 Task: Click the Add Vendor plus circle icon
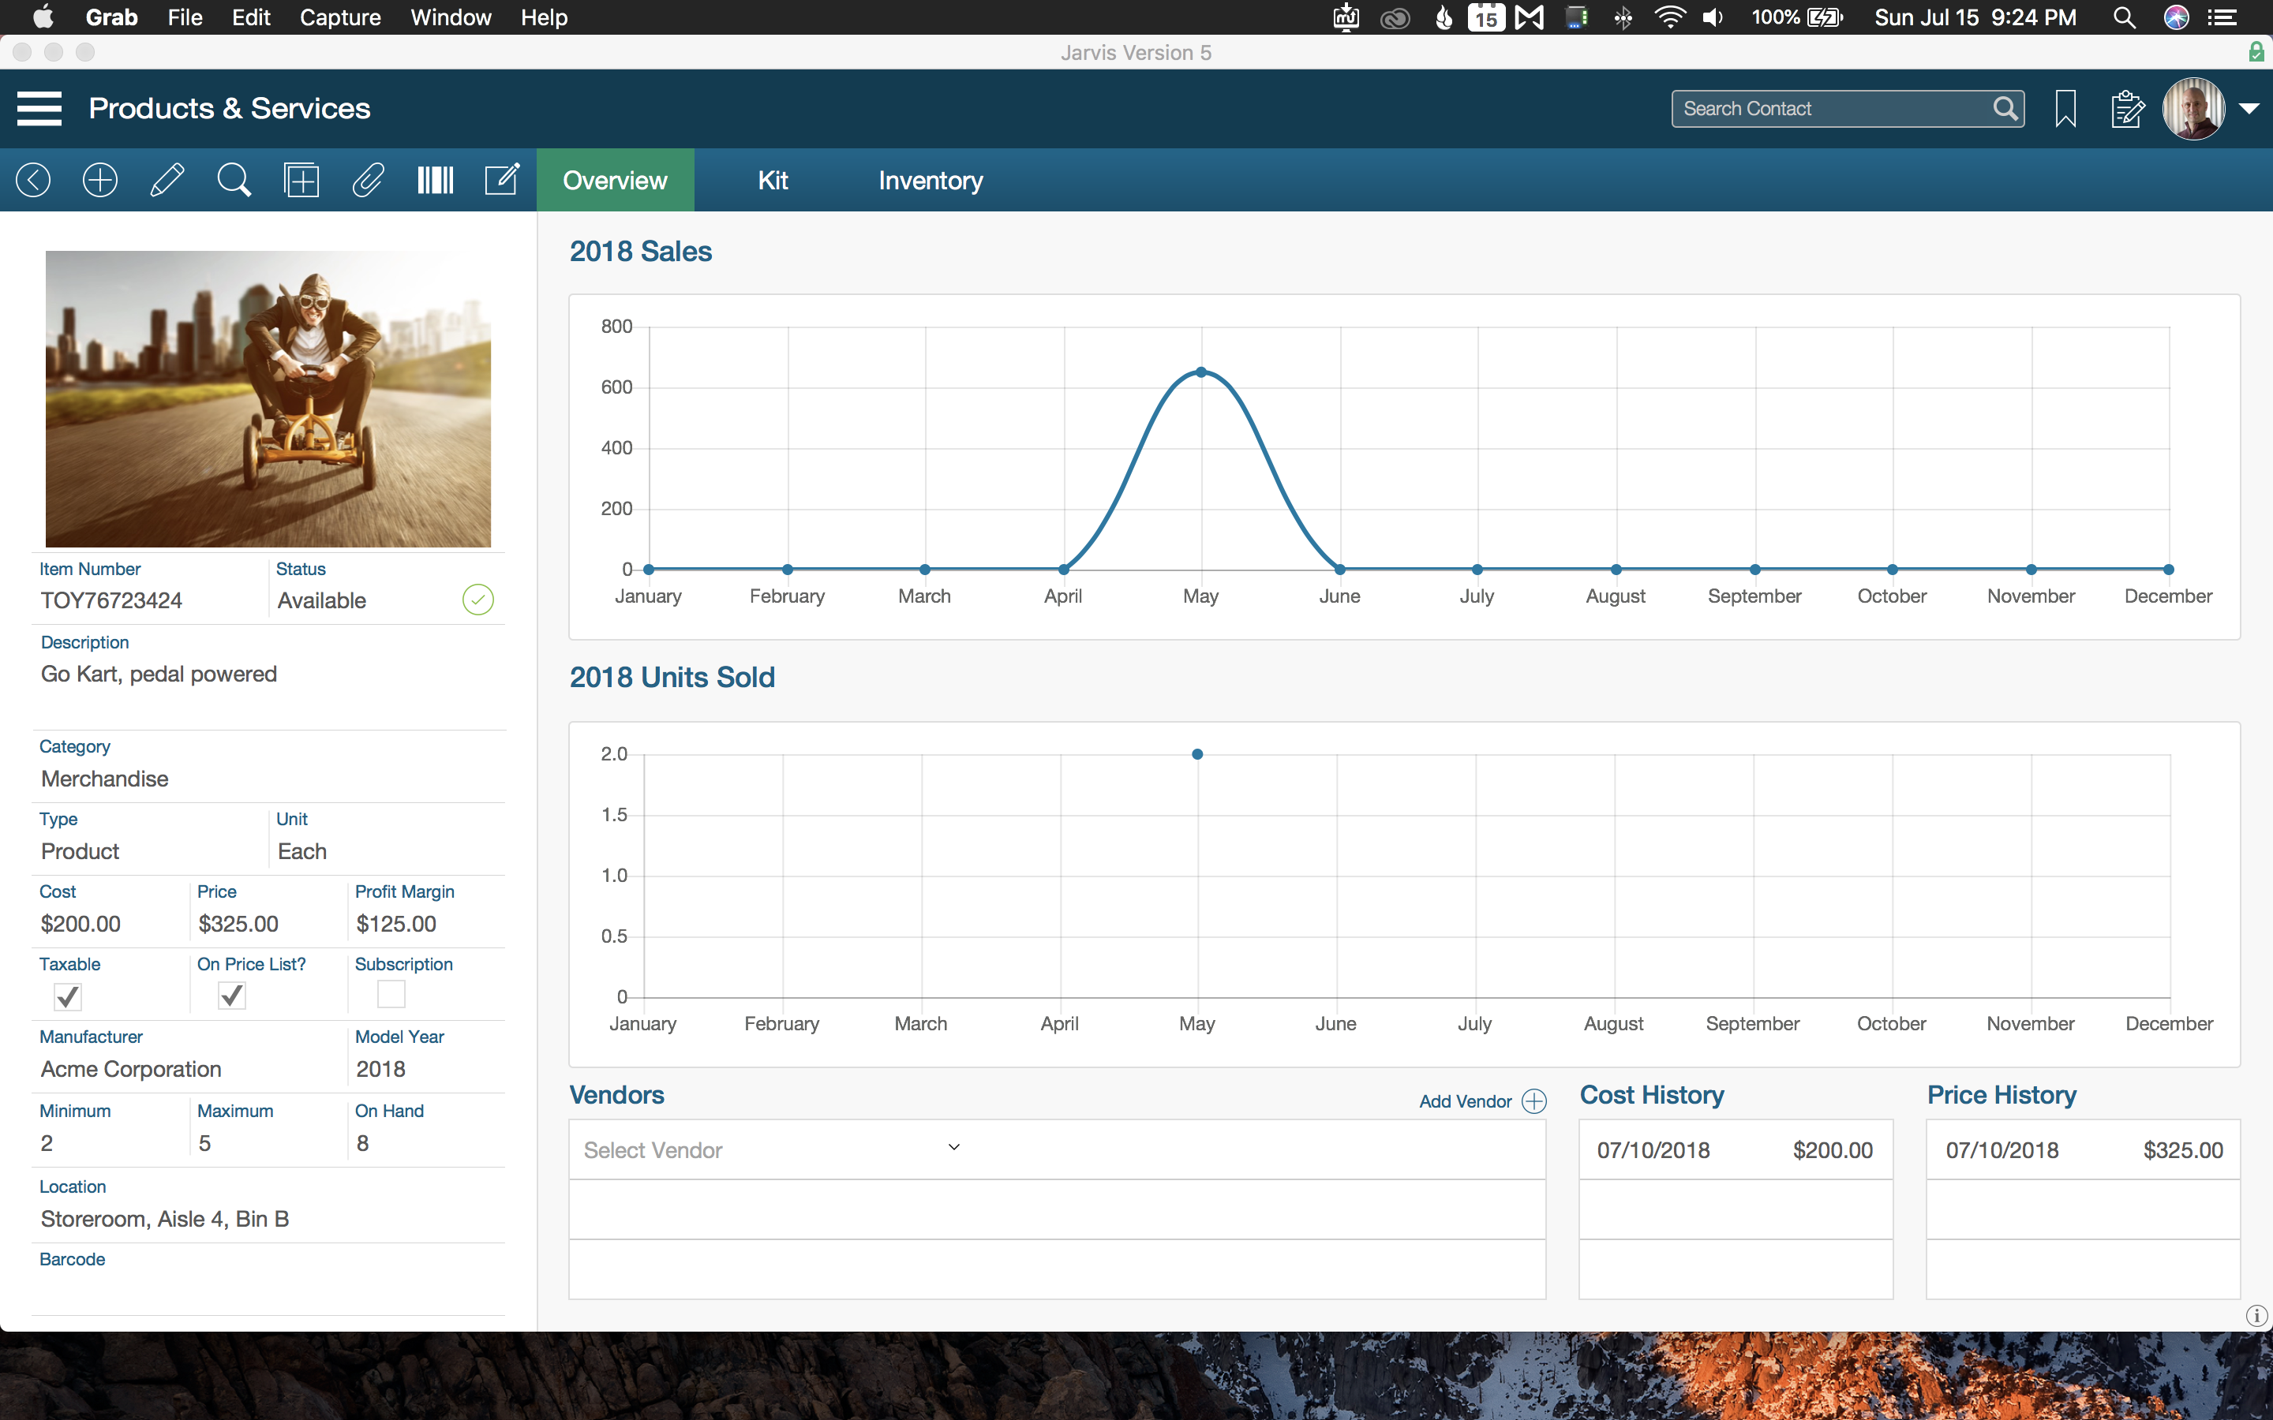tap(1533, 1100)
